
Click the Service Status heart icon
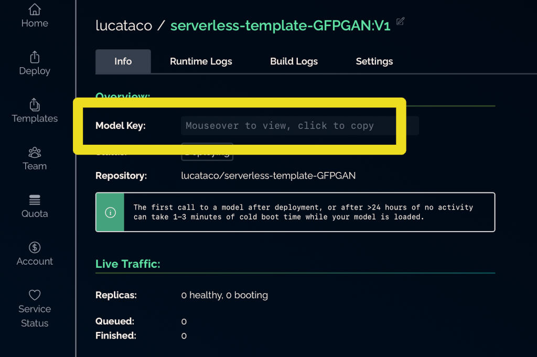35,295
